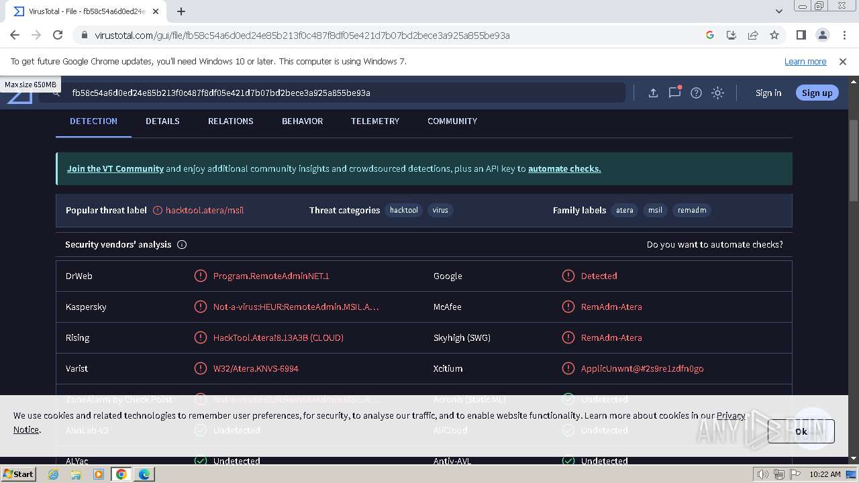859x483 pixels.
Task: Click the browser address bar URL
Action: (302, 36)
